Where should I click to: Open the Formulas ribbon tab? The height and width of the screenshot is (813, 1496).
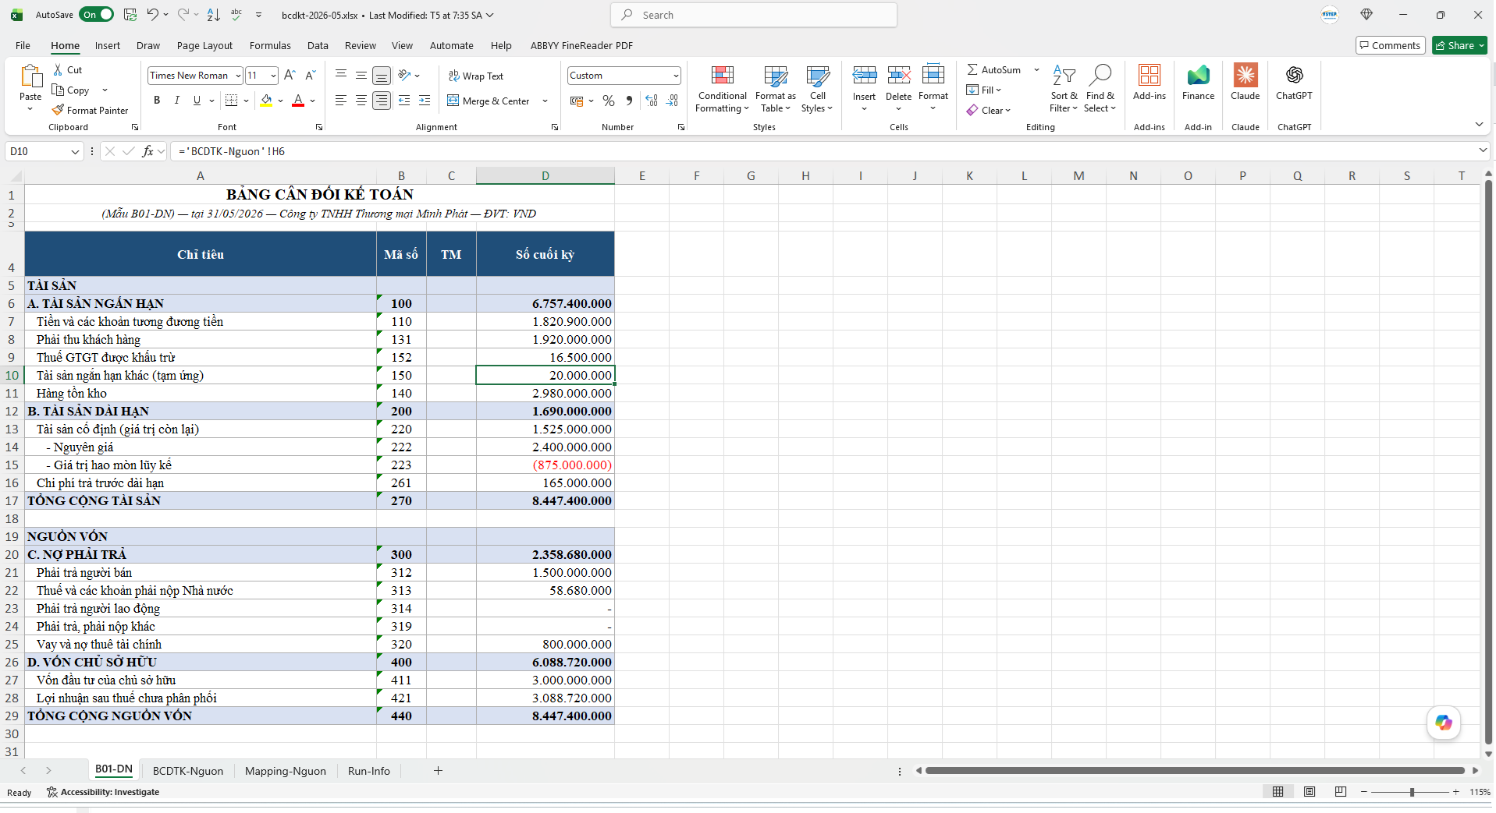point(270,45)
